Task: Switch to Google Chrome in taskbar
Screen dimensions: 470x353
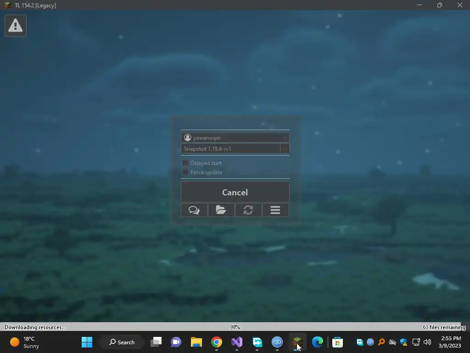Action: point(217,342)
